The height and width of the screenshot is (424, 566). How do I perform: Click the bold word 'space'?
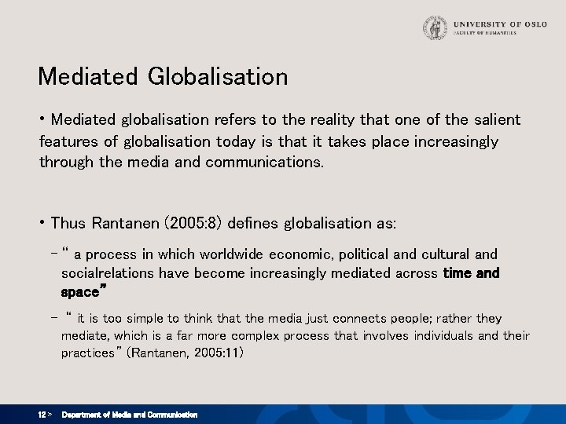[80, 292]
